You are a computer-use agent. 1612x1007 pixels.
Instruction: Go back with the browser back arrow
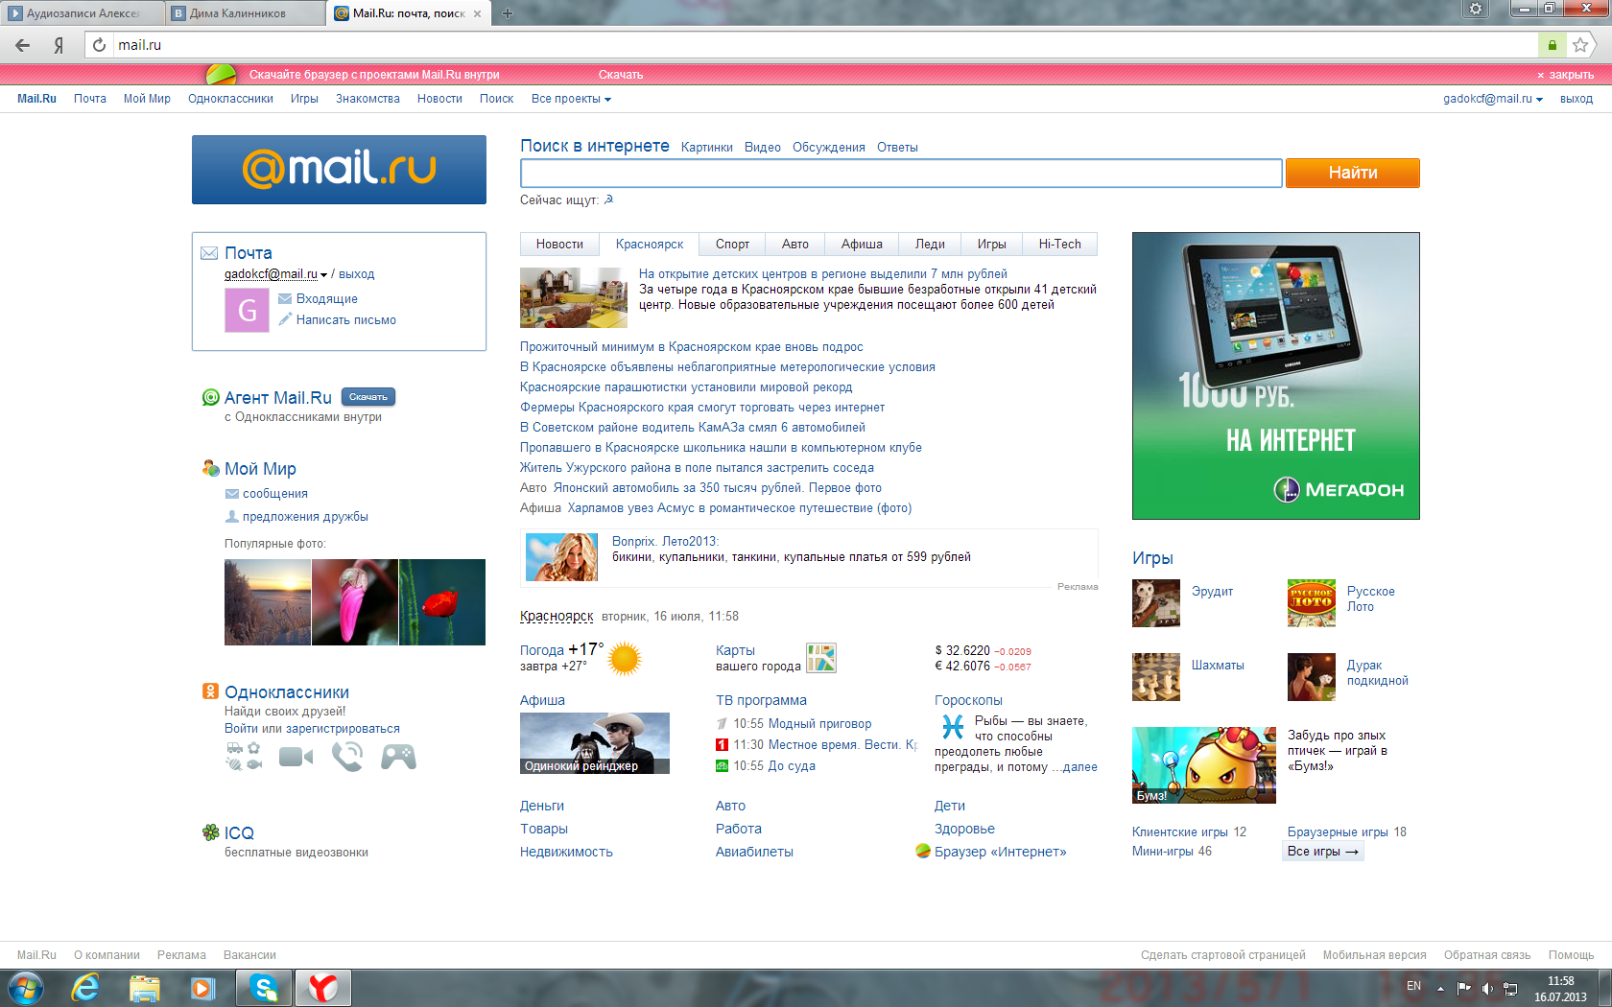(x=23, y=45)
